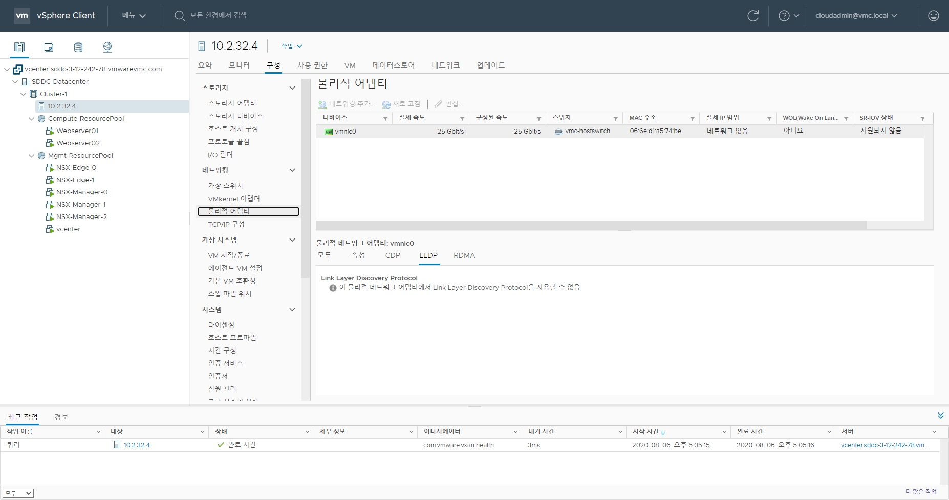949x500 pixels.
Task: Switch to the CDP tab
Action: point(393,255)
